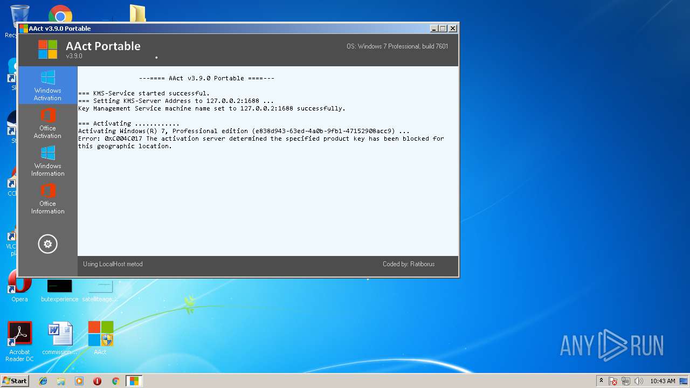Image resolution: width=690 pixels, height=388 pixels.
Task: Open Office Information in AAct sidebar
Action: tap(48, 198)
